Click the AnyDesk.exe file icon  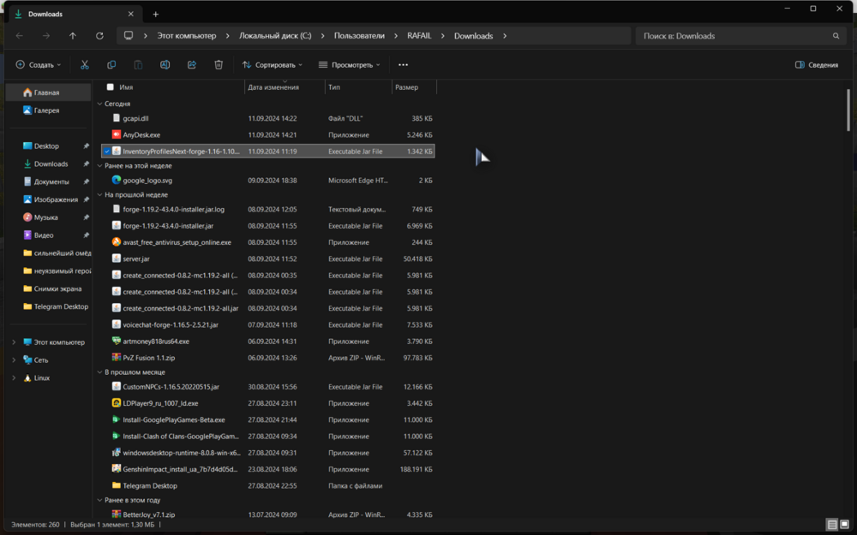tap(117, 134)
